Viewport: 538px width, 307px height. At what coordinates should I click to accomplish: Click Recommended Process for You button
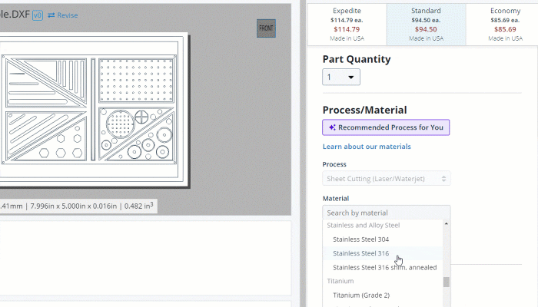pyautogui.click(x=386, y=127)
